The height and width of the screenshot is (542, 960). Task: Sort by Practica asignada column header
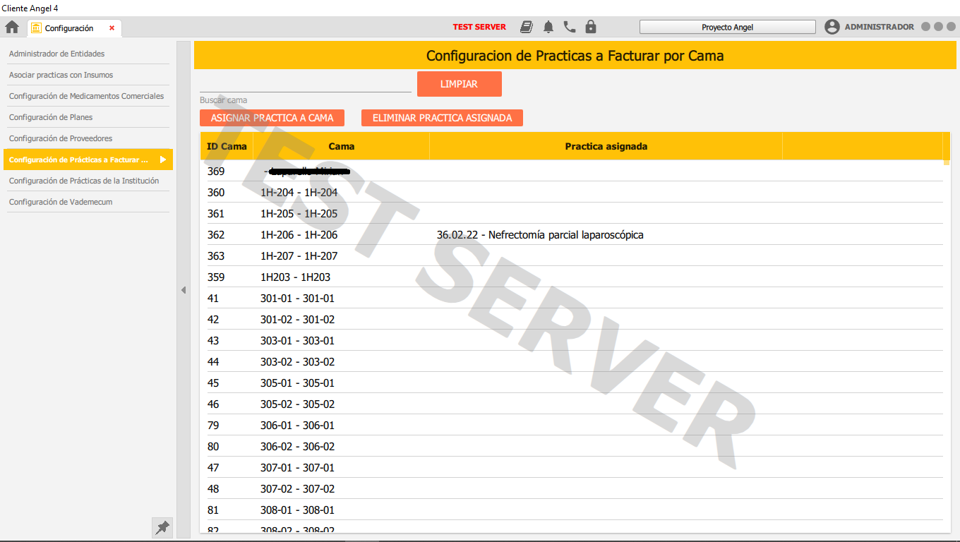[x=606, y=146]
